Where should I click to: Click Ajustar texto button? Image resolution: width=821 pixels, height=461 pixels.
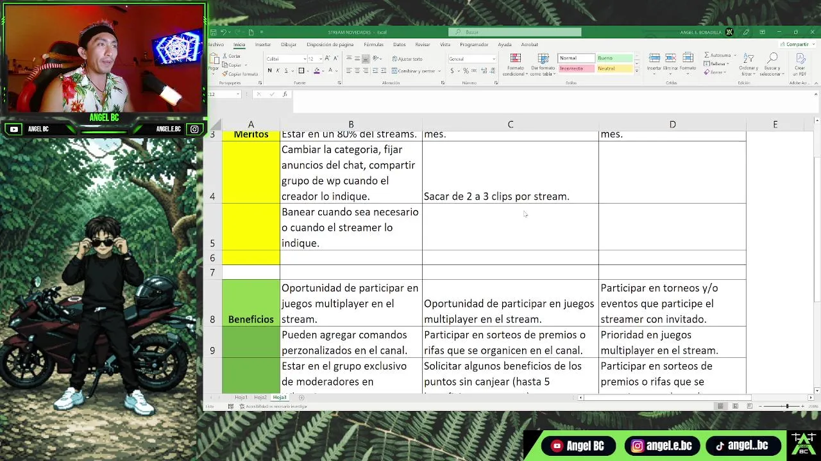pos(407,58)
